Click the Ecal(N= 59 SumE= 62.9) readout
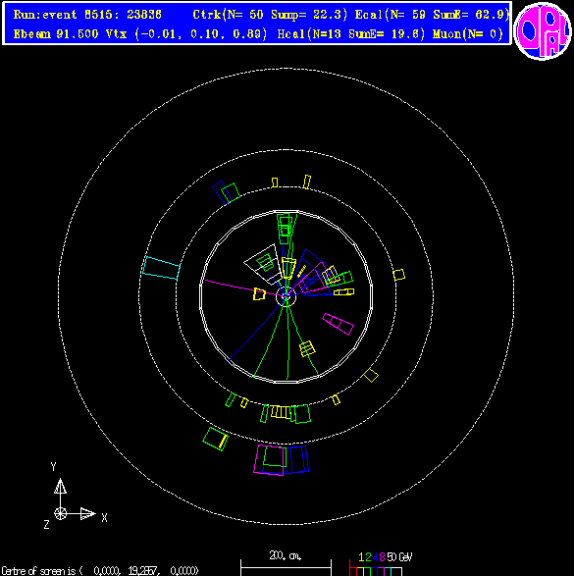The height and width of the screenshot is (576, 574). tap(433, 15)
